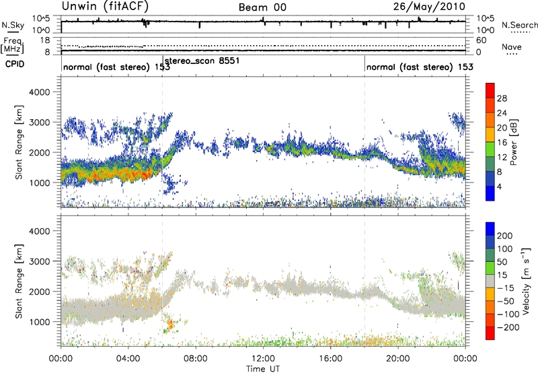Screen dimensions: 538x373
Task: Click the blue bottom Power colorbar swatch
Action: [x=490, y=193]
